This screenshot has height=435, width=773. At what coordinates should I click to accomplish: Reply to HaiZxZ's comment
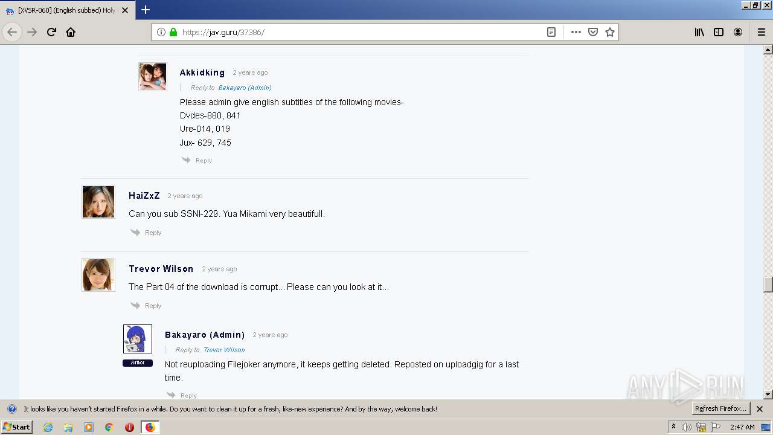(x=153, y=233)
